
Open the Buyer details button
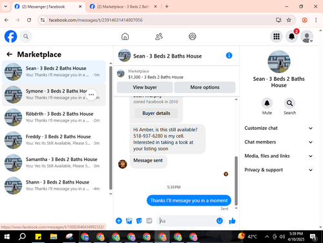click(156, 113)
